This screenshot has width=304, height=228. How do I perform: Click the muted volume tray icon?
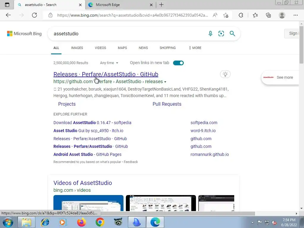pos(274,223)
